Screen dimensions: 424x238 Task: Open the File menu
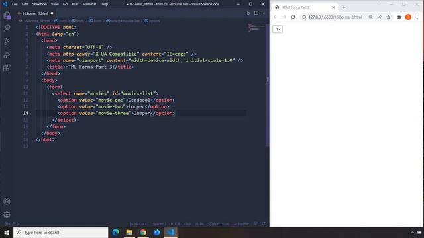click(15, 4)
